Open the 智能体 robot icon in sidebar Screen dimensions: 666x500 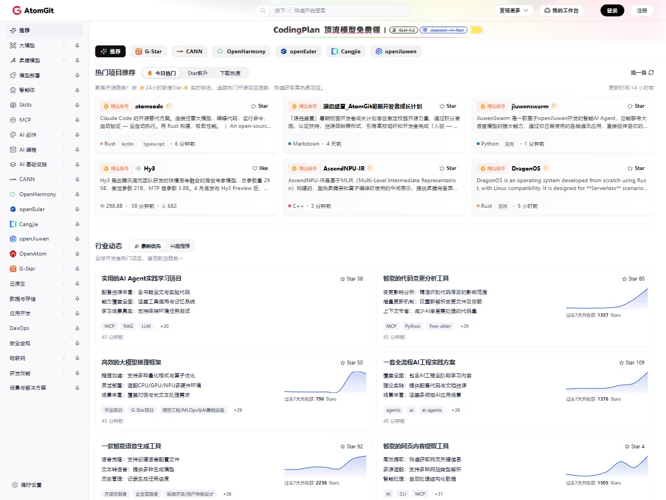[x=13, y=90]
